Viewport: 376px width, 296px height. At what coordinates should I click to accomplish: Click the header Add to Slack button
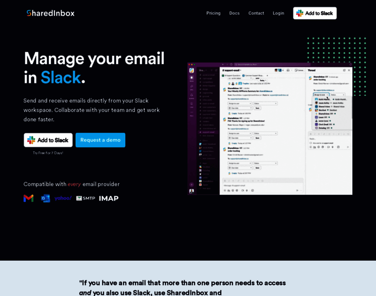(315, 13)
